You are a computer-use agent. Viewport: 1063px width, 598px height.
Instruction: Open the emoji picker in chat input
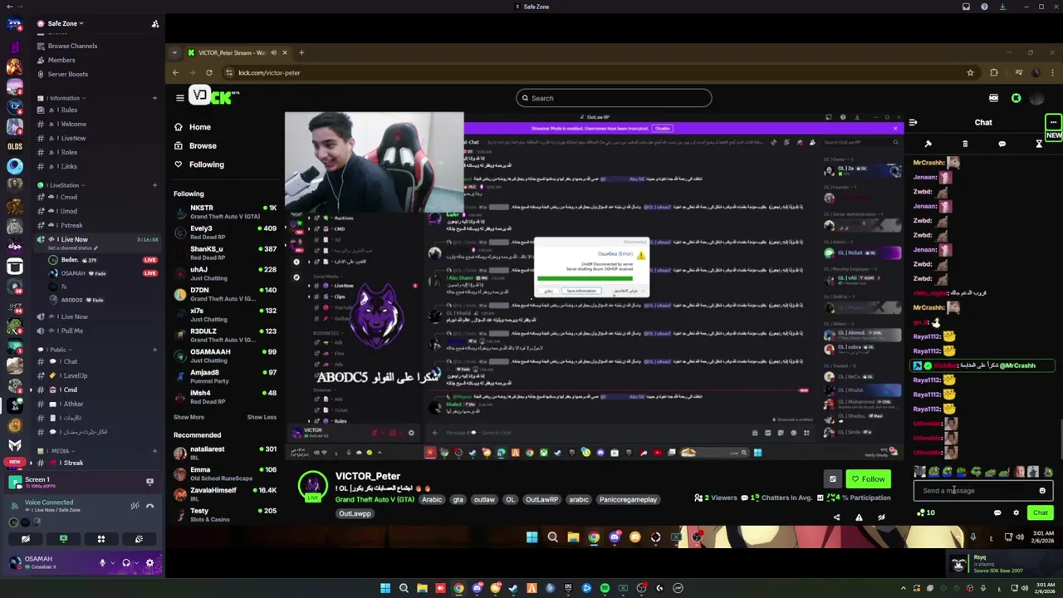[1042, 491]
